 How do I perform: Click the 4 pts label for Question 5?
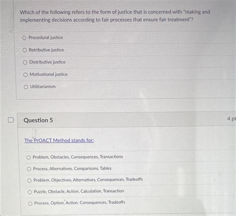(232, 119)
